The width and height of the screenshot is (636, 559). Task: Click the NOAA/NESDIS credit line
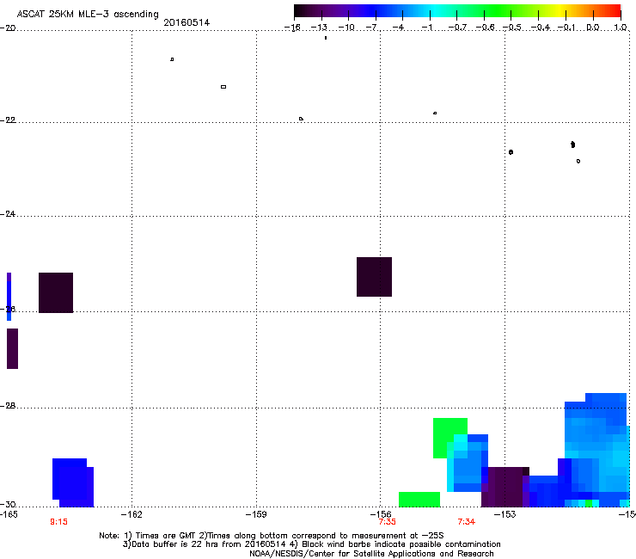pyautogui.click(x=371, y=554)
